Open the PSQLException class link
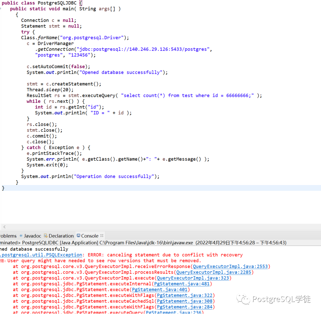The width and height of the screenshot is (321, 314). point(41,255)
